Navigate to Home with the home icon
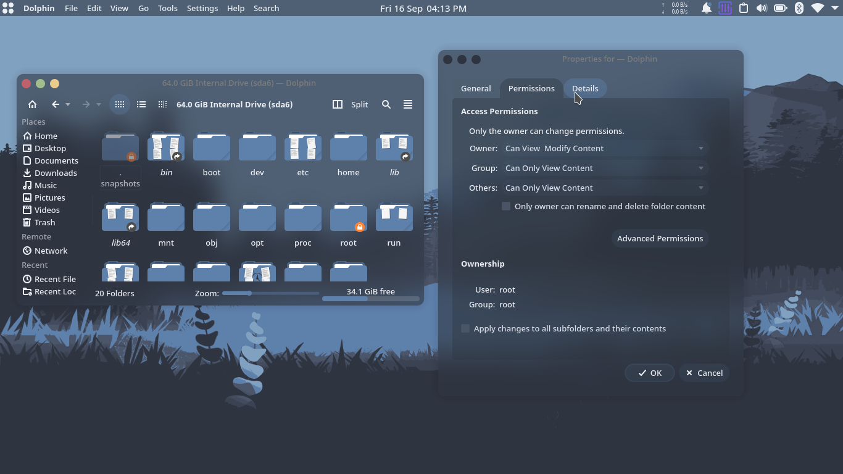843x474 pixels. (32, 104)
